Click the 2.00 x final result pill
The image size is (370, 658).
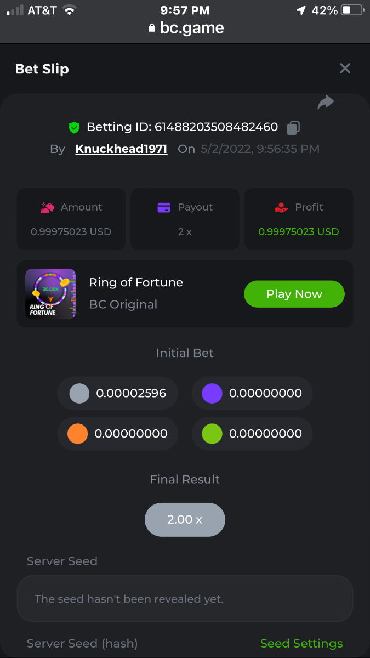point(185,519)
